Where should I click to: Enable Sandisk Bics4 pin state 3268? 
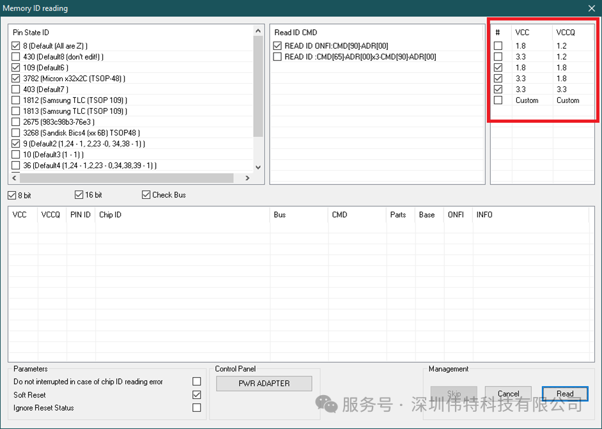[x=16, y=133]
